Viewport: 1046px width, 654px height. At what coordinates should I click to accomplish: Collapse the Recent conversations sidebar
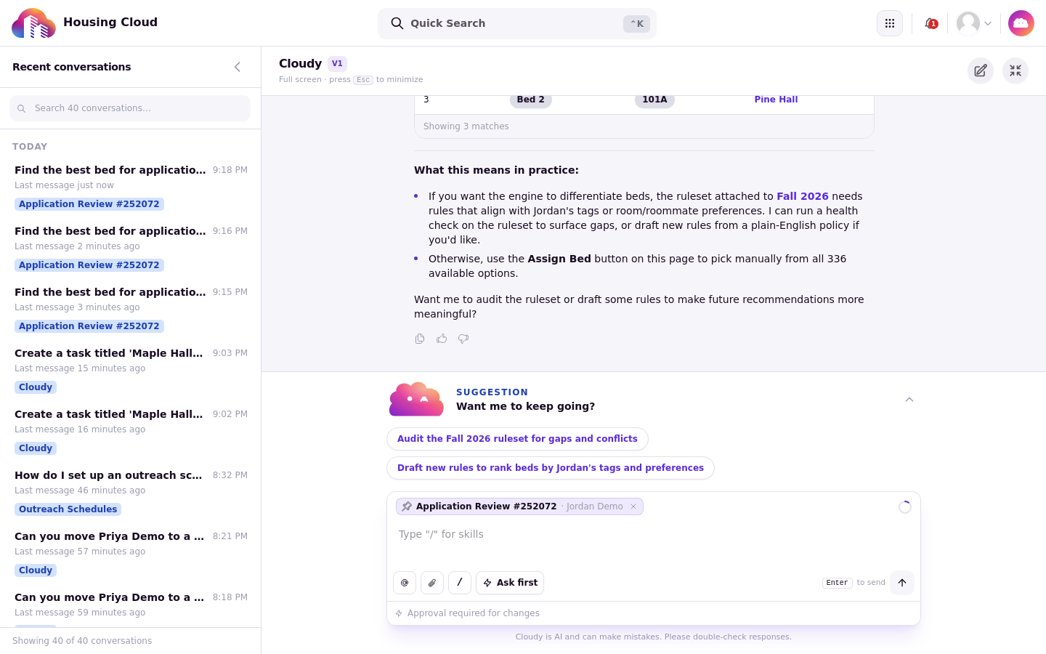pyautogui.click(x=238, y=67)
